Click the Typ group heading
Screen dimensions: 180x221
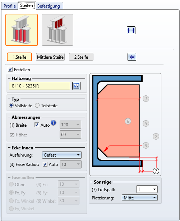(15, 99)
